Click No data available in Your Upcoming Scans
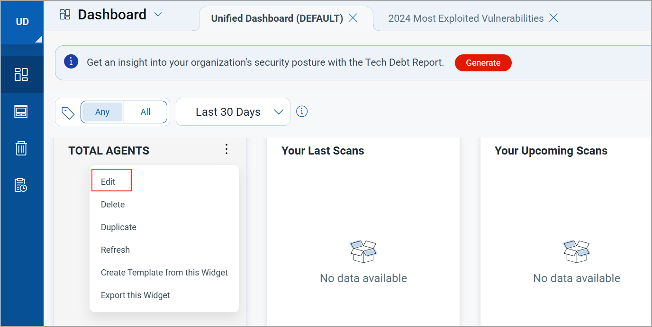This screenshot has width=652, height=327. (577, 278)
